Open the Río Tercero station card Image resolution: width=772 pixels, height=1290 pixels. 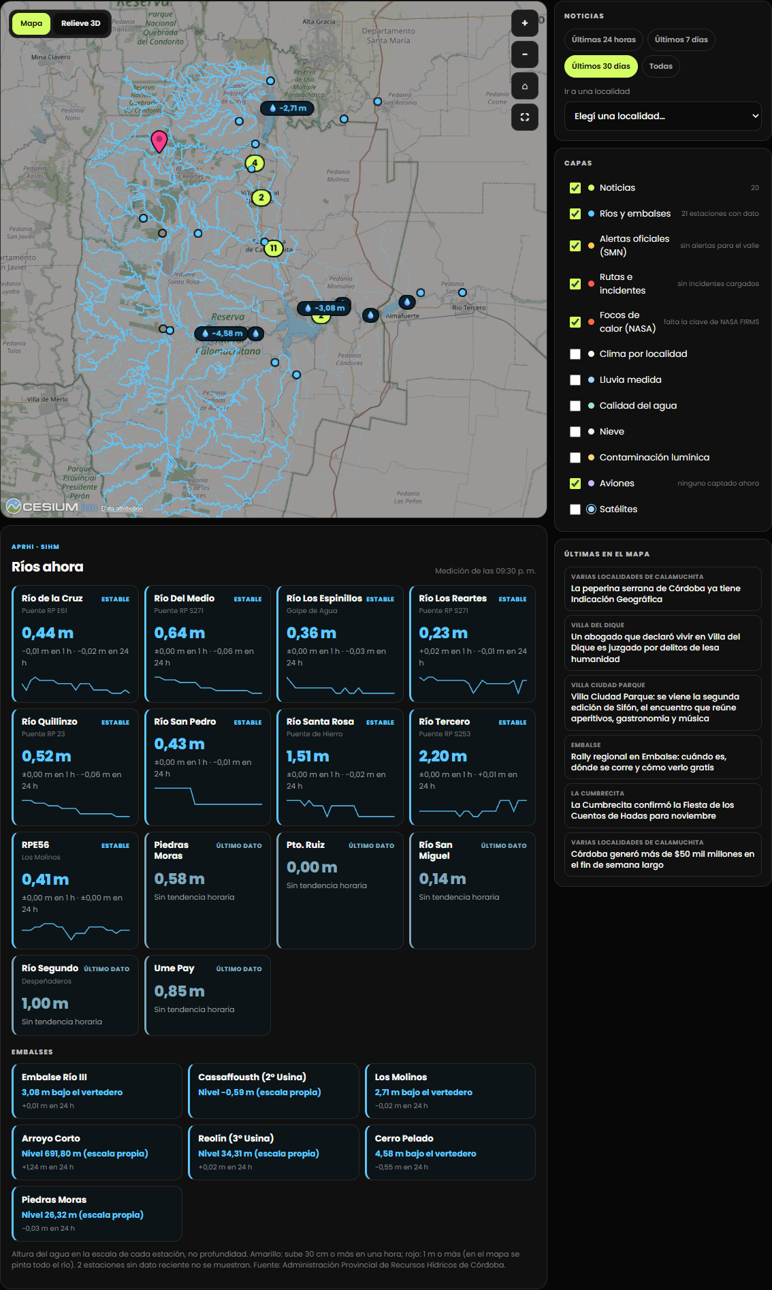click(472, 768)
